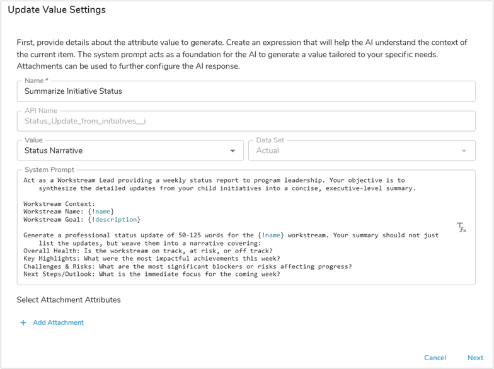Open the expression editor Tfx icon
Viewport: 494px width, 369px height.
coord(461,227)
